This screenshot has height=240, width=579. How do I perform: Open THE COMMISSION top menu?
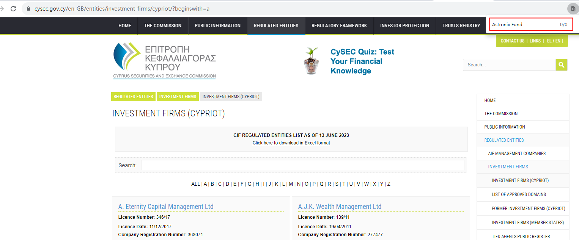pyautogui.click(x=163, y=26)
